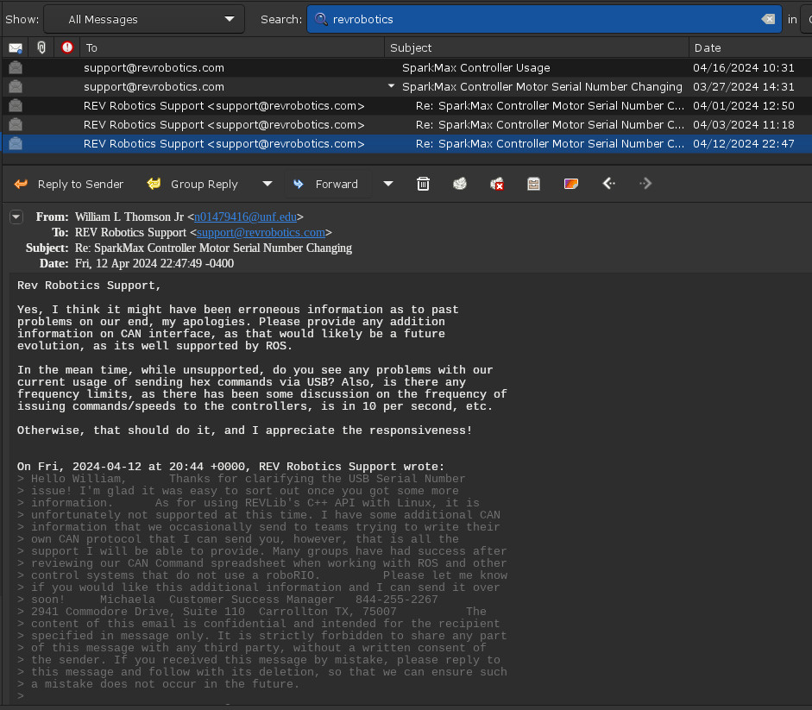Screen dimensions: 812x710
Task: Forward the selected message
Action: point(325,184)
